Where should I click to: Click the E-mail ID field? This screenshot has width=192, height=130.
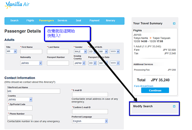(x=90, y=95)
